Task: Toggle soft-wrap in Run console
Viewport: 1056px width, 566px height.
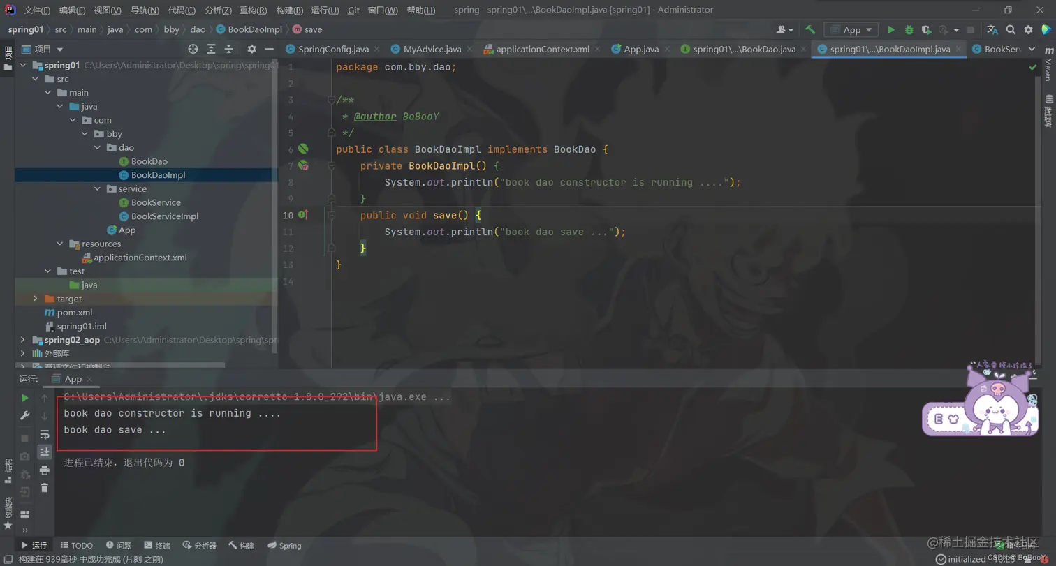Action: point(45,434)
